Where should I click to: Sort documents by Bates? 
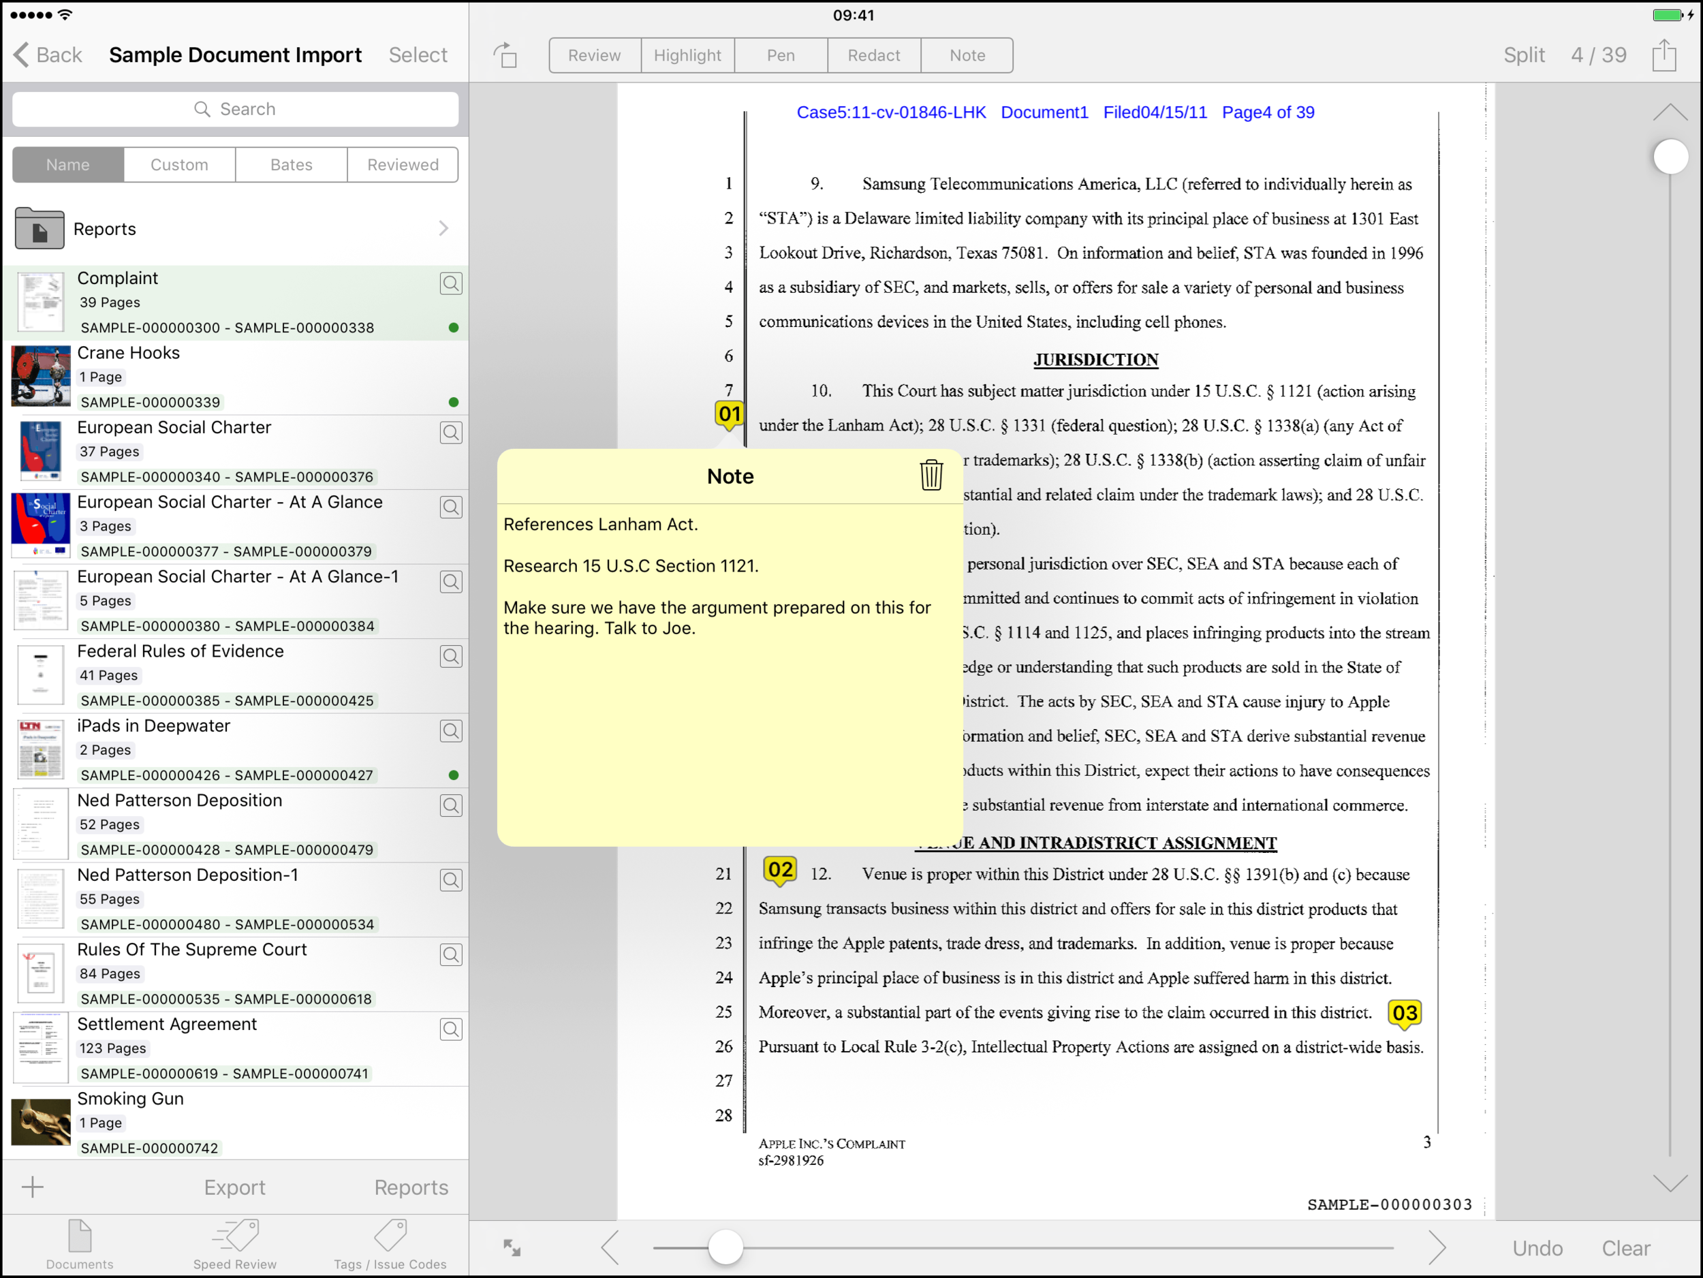click(291, 165)
